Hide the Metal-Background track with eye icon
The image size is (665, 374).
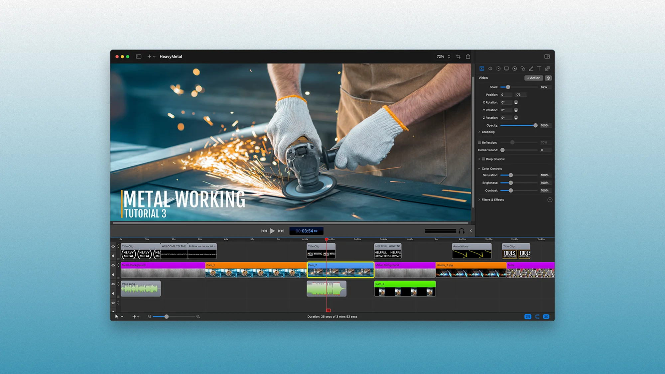click(x=113, y=265)
